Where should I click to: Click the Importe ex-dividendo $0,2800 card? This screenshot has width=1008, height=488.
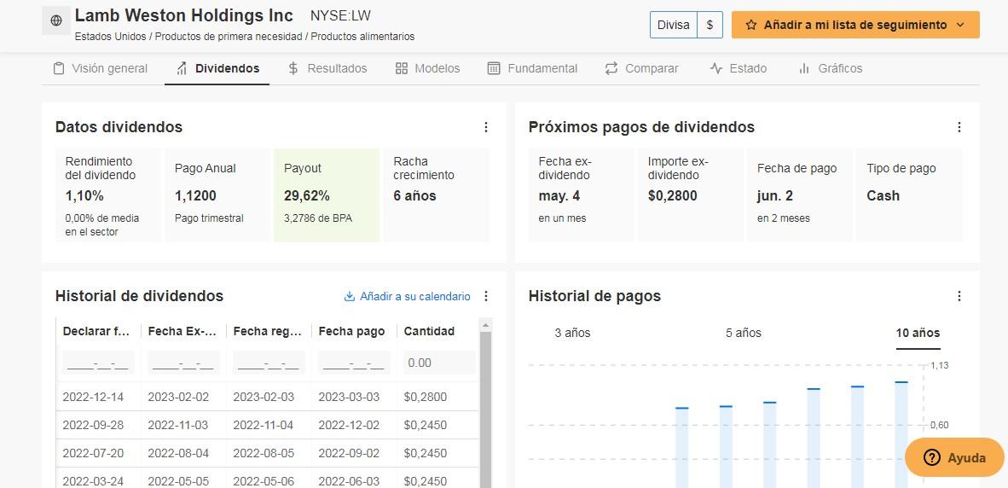coord(691,195)
